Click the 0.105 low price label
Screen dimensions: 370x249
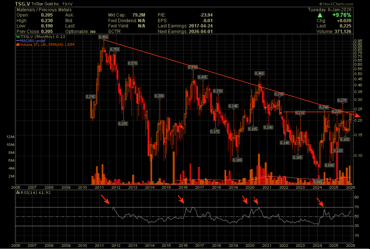tap(298, 158)
